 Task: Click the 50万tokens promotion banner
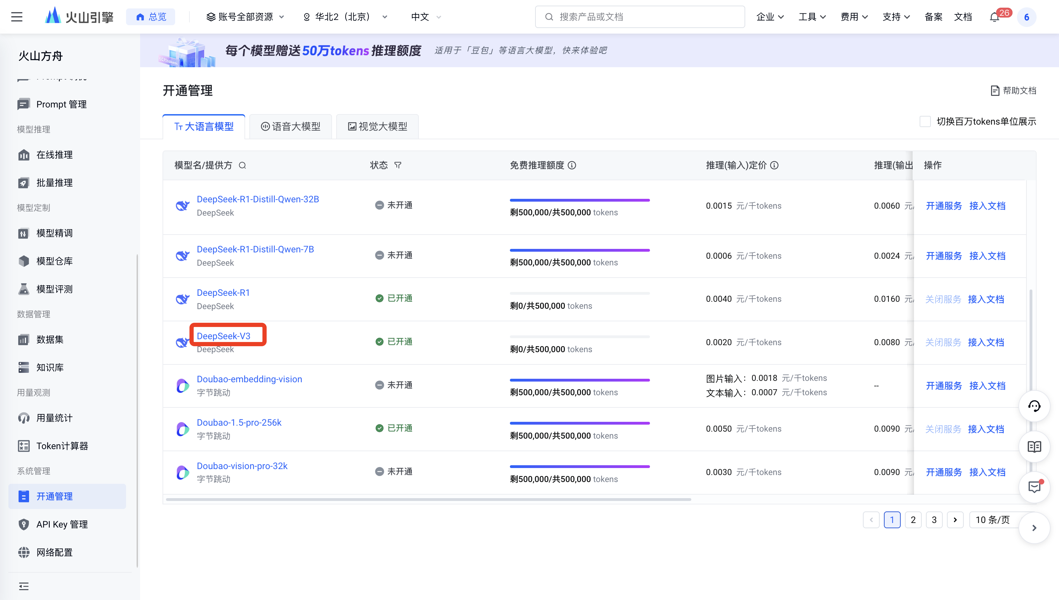[600, 51]
